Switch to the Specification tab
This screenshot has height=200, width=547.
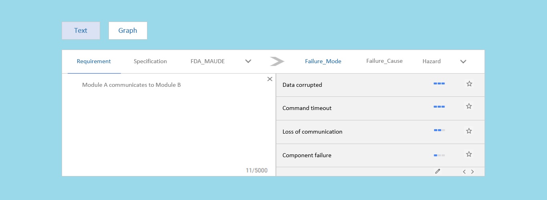point(150,62)
